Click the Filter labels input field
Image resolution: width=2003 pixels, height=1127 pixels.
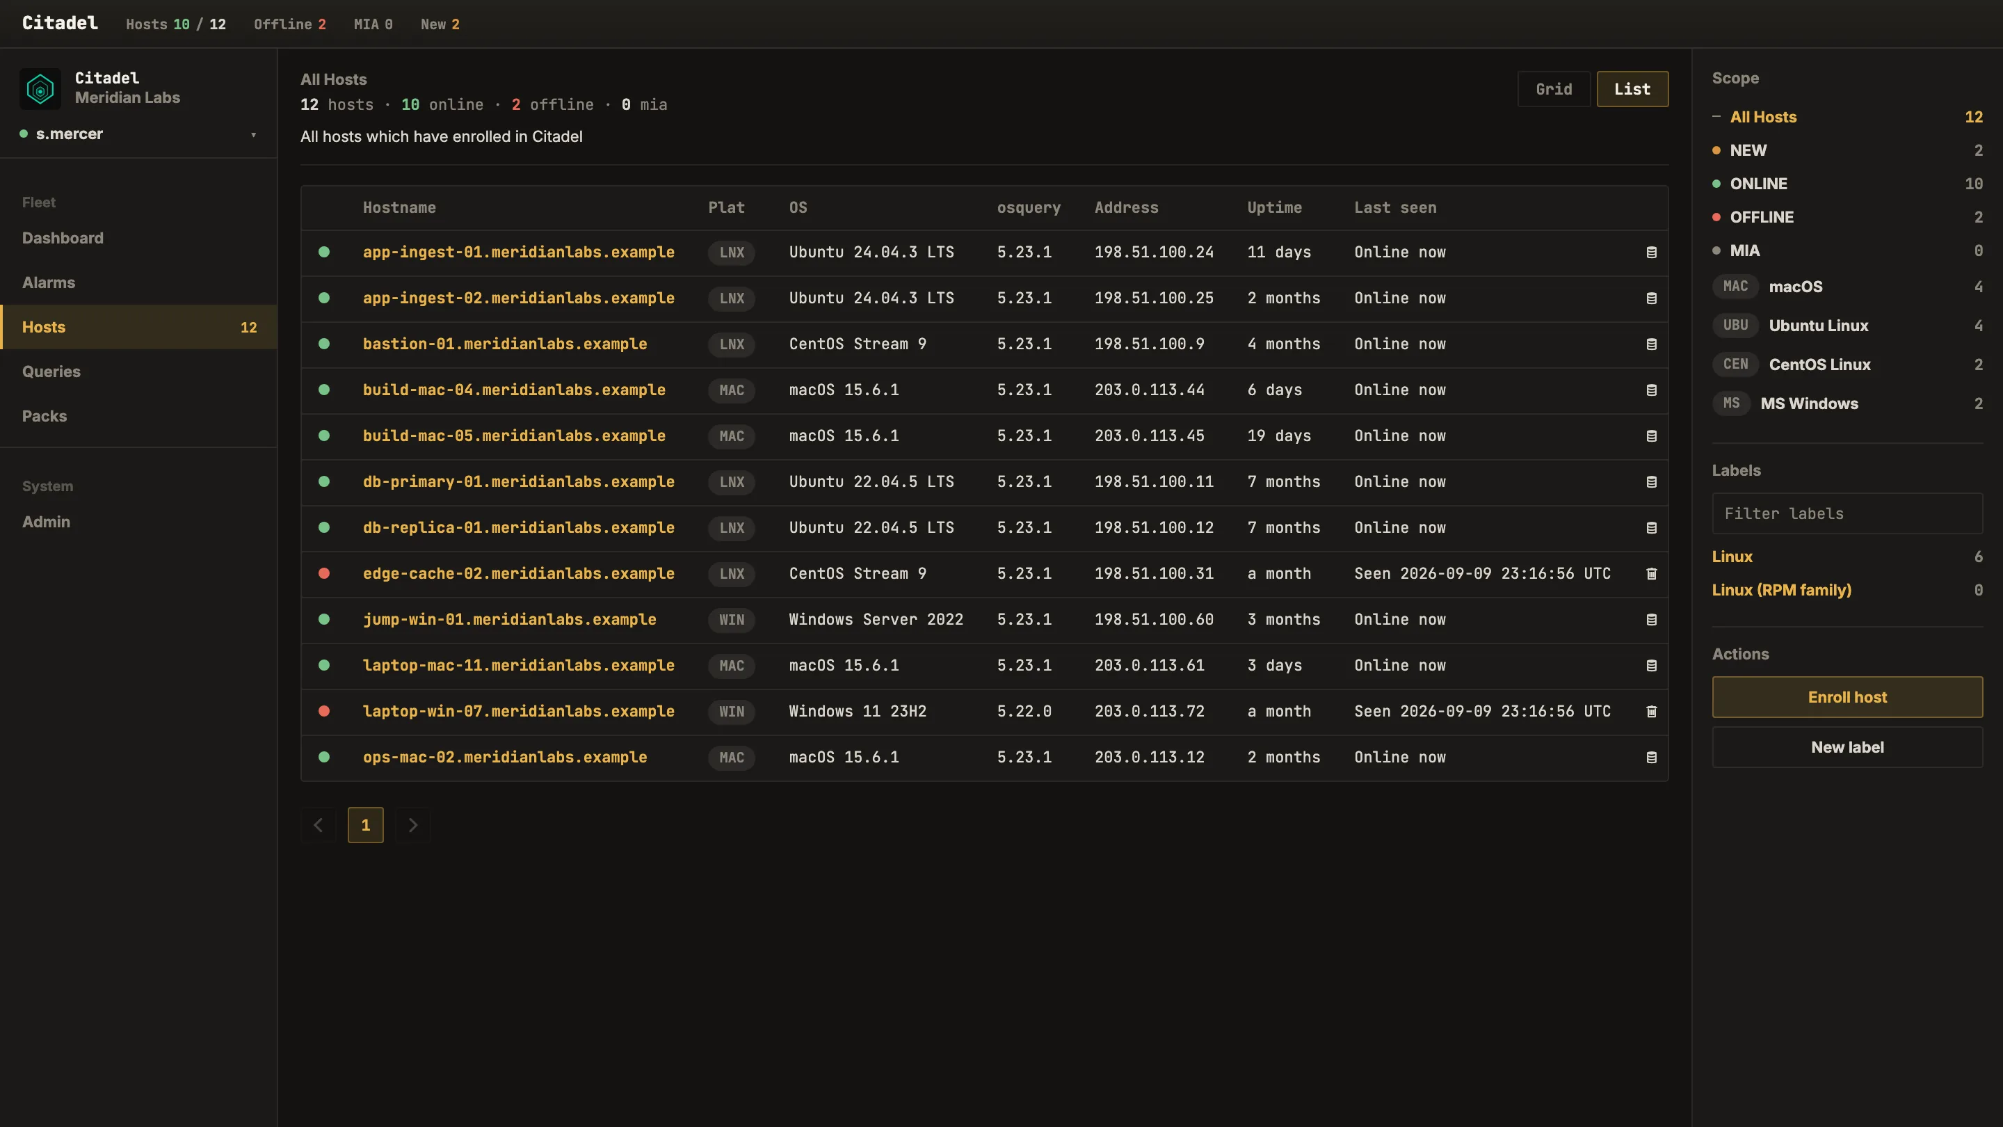point(1847,514)
